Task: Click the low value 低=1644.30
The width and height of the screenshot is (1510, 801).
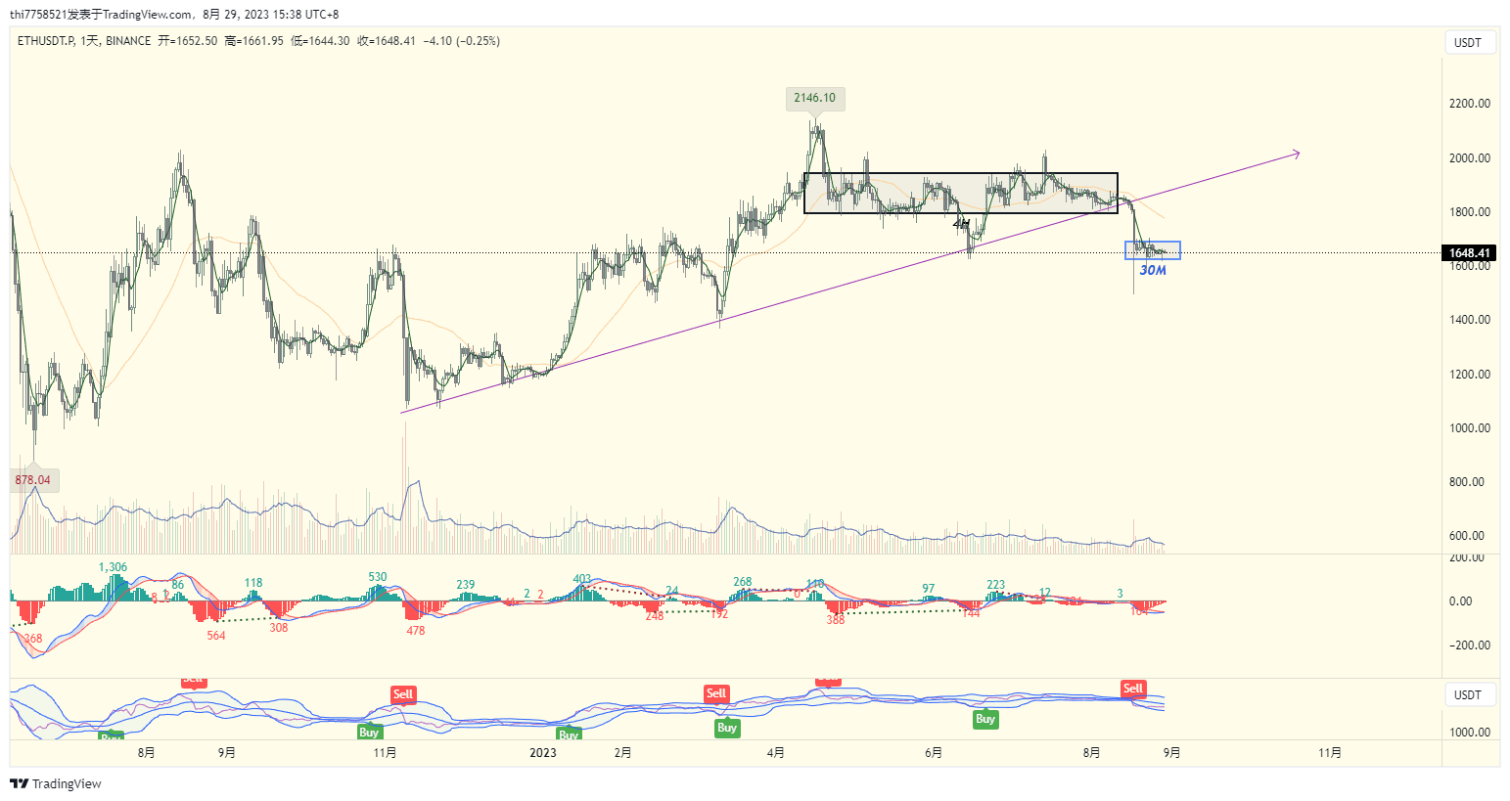Action: point(320,41)
